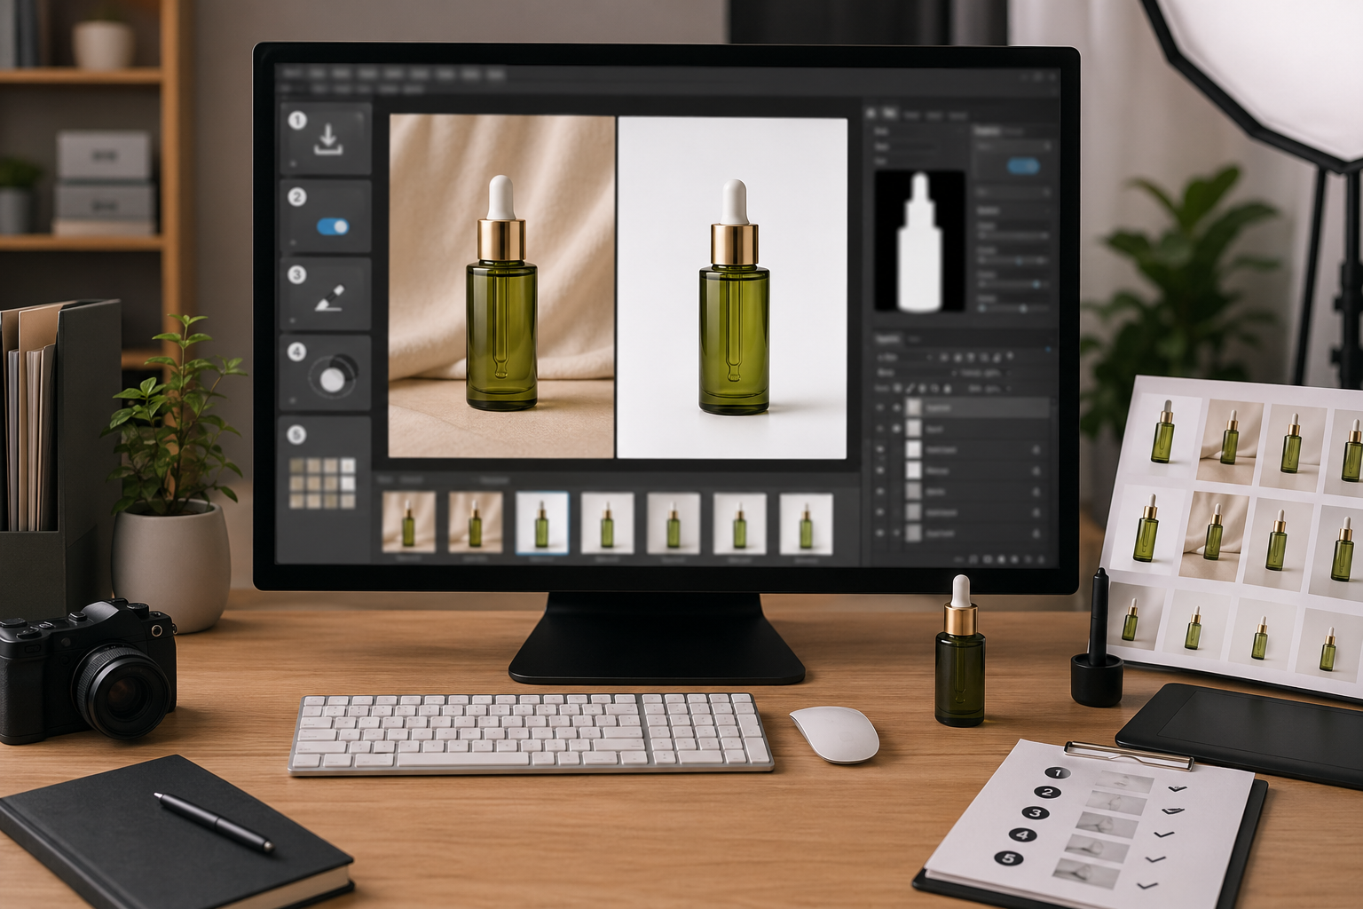
Task: Click the lock icon on the third layer
Action: (1036, 450)
